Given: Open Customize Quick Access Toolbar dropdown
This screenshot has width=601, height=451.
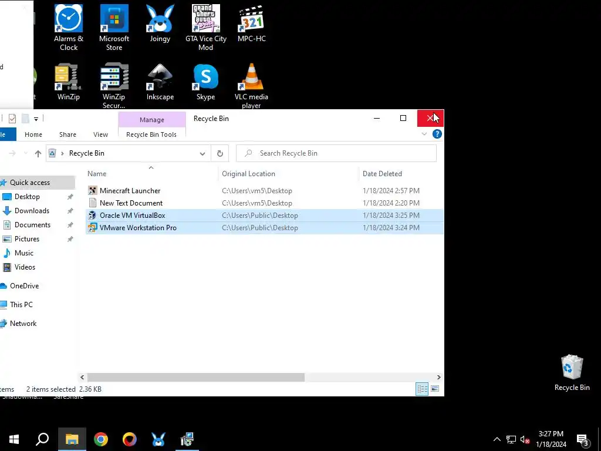Looking at the screenshot, I should click(36, 119).
